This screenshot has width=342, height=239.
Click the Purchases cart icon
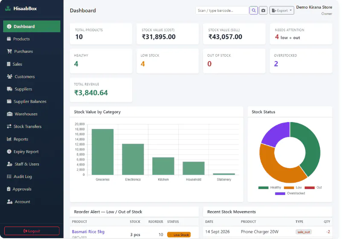click(x=9, y=51)
